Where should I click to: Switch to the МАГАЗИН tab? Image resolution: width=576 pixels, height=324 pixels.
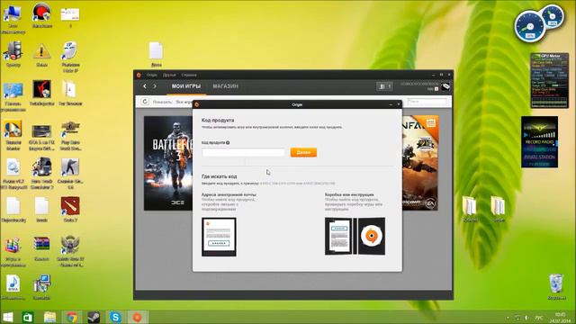(x=226, y=86)
